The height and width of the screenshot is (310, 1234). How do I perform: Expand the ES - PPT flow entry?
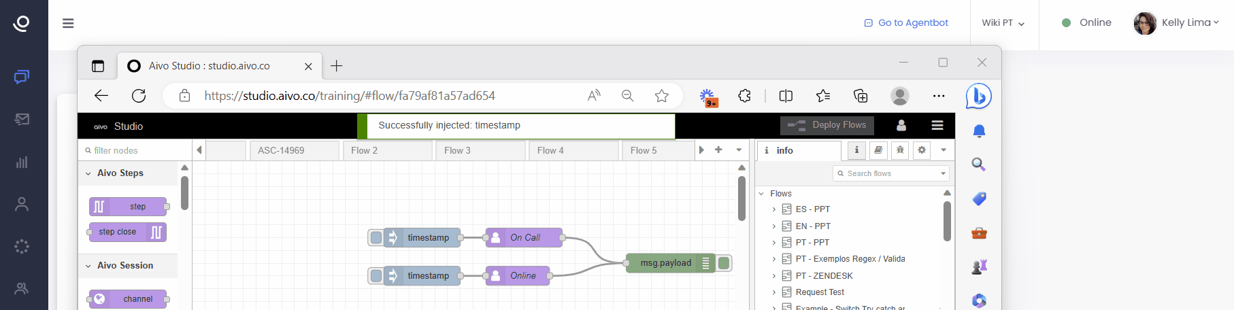[x=774, y=209]
